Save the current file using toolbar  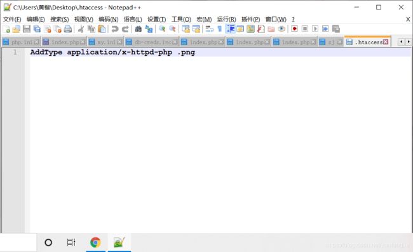(27, 29)
